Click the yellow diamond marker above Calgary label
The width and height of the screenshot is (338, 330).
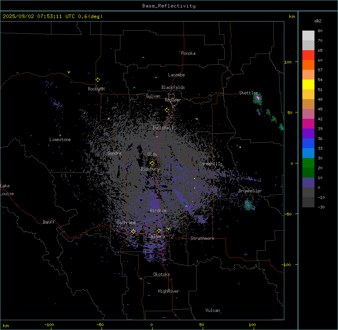(159, 231)
